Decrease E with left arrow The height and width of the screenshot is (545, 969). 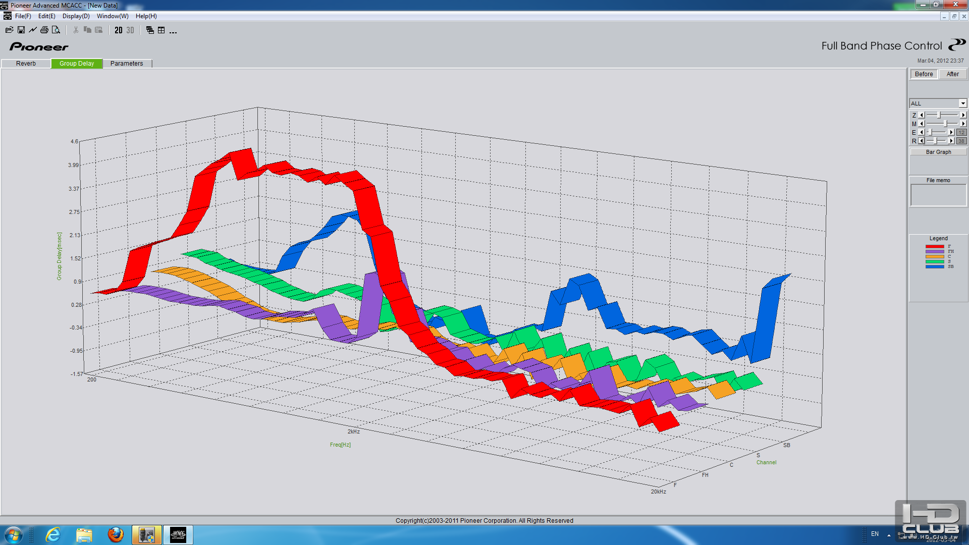[921, 132]
